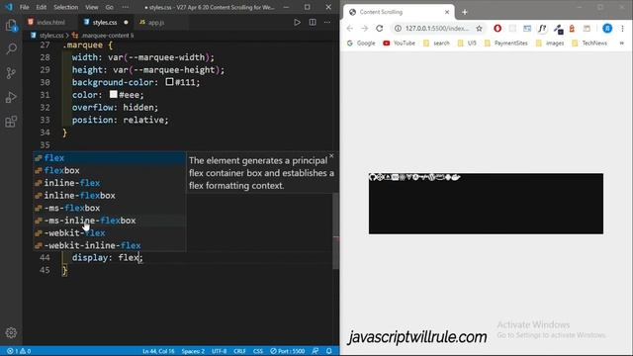Change line endings via 'CRLF'
Viewport: 633px width, 356px height.
coord(239,351)
